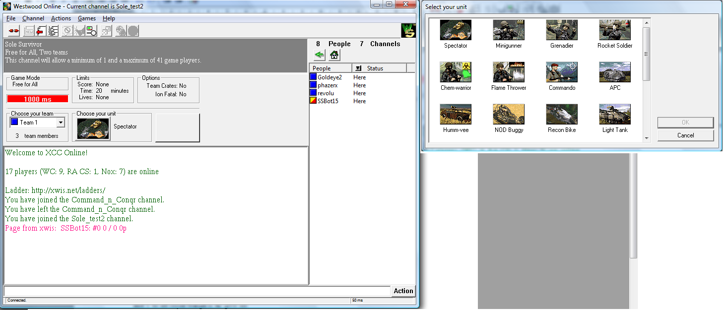Click the chat message input field
The height and width of the screenshot is (310, 725).
coord(197,291)
